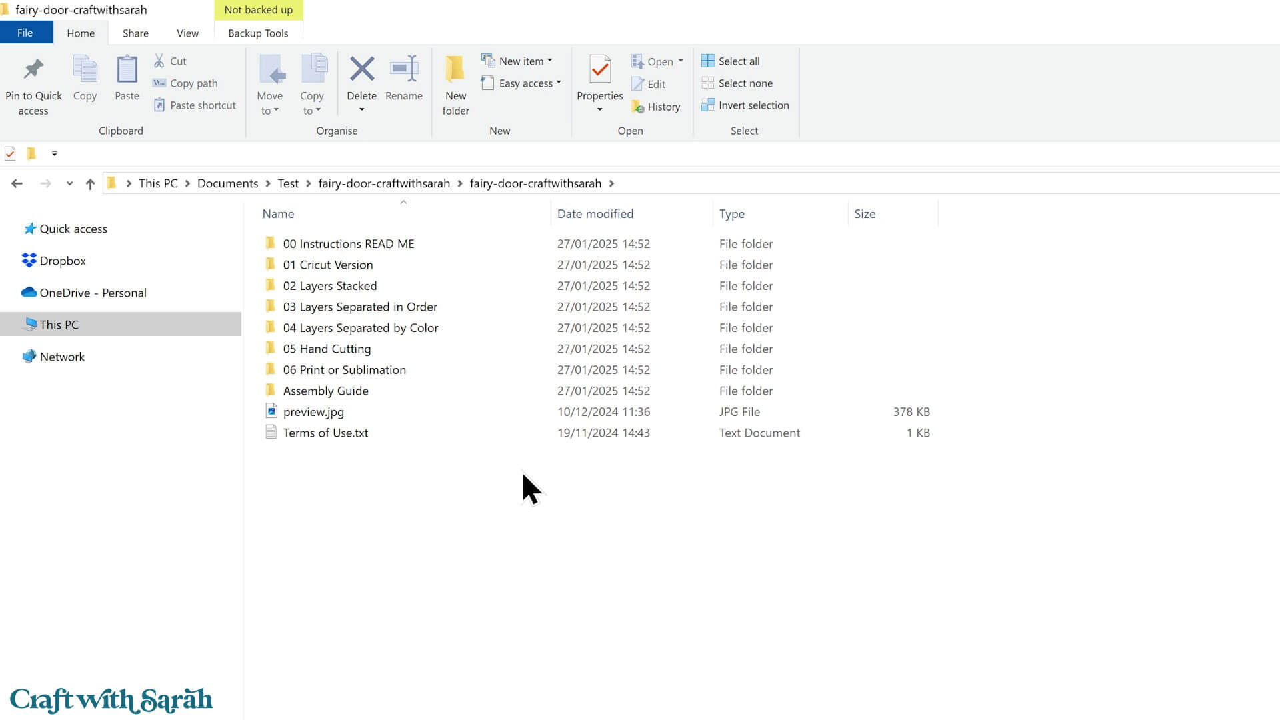This screenshot has height=720, width=1280.
Task: Click the Select all icon
Action: (707, 61)
